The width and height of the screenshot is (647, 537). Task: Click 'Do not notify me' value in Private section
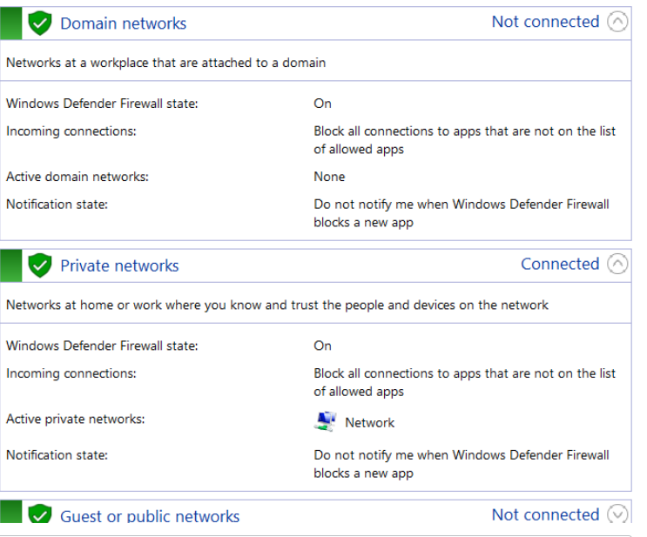[x=462, y=464]
